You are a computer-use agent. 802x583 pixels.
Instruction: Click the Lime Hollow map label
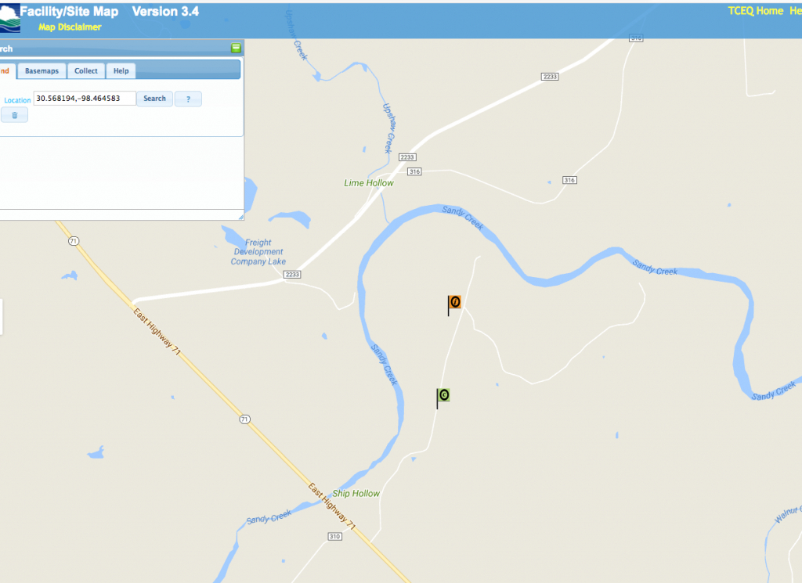(369, 183)
